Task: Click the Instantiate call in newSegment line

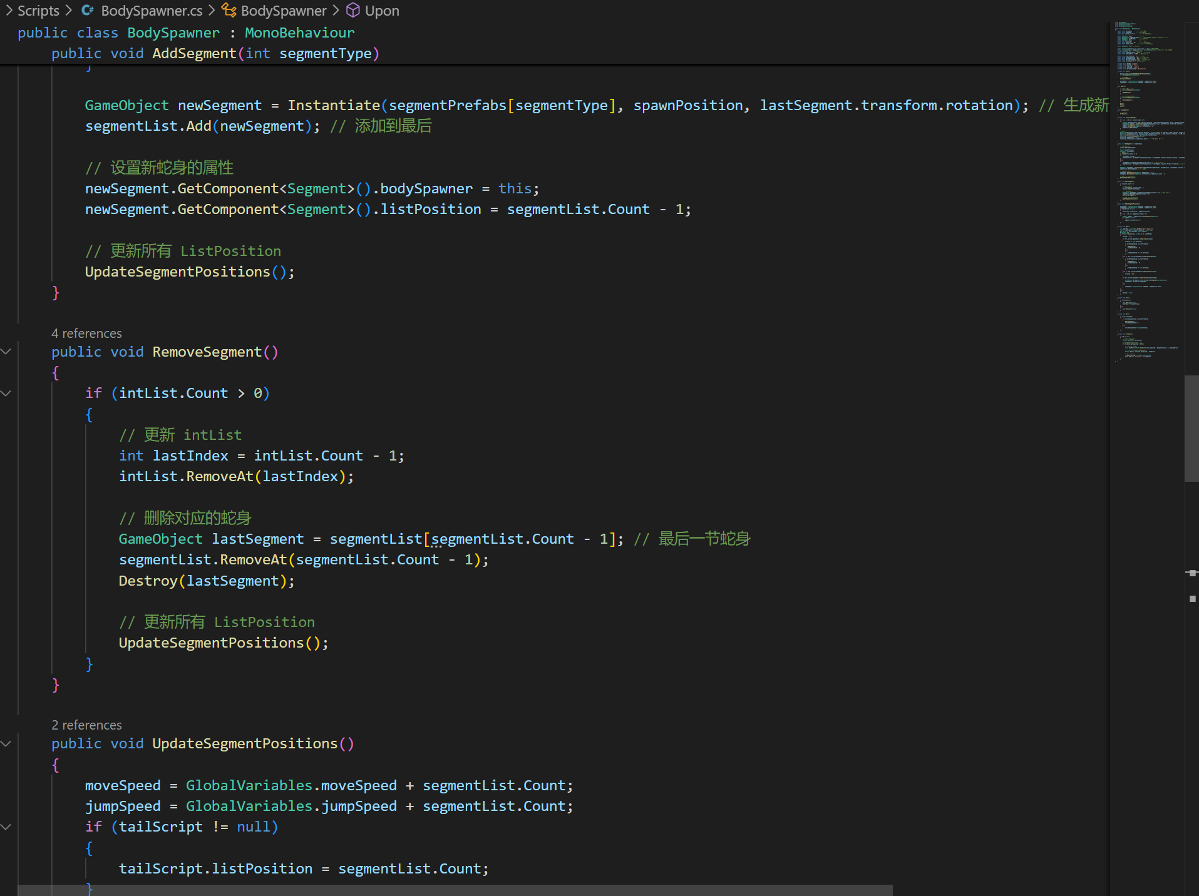Action: click(334, 105)
